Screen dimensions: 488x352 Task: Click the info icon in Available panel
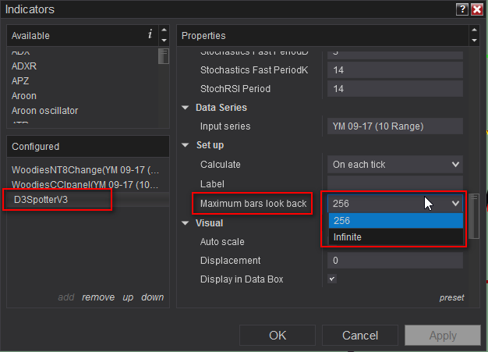click(150, 35)
